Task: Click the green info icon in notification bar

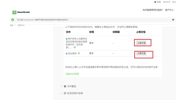Action: click(12, 20)
